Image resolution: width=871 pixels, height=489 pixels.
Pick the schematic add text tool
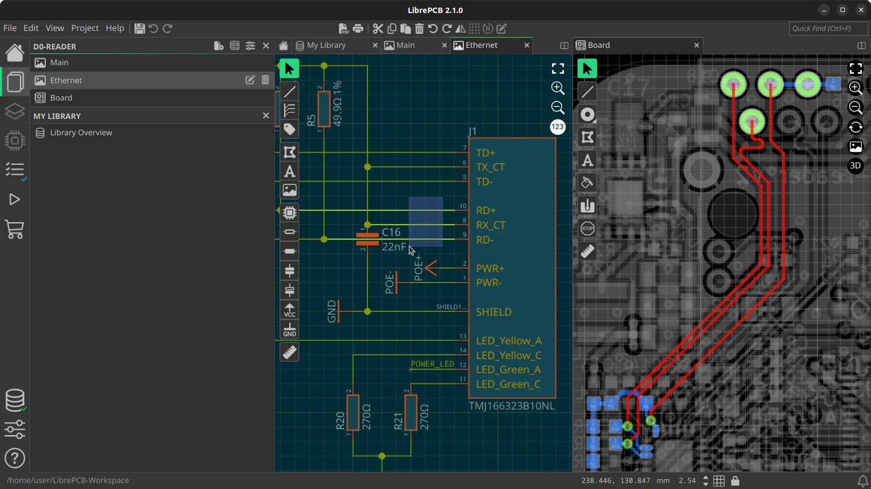(x=290, y=172)
